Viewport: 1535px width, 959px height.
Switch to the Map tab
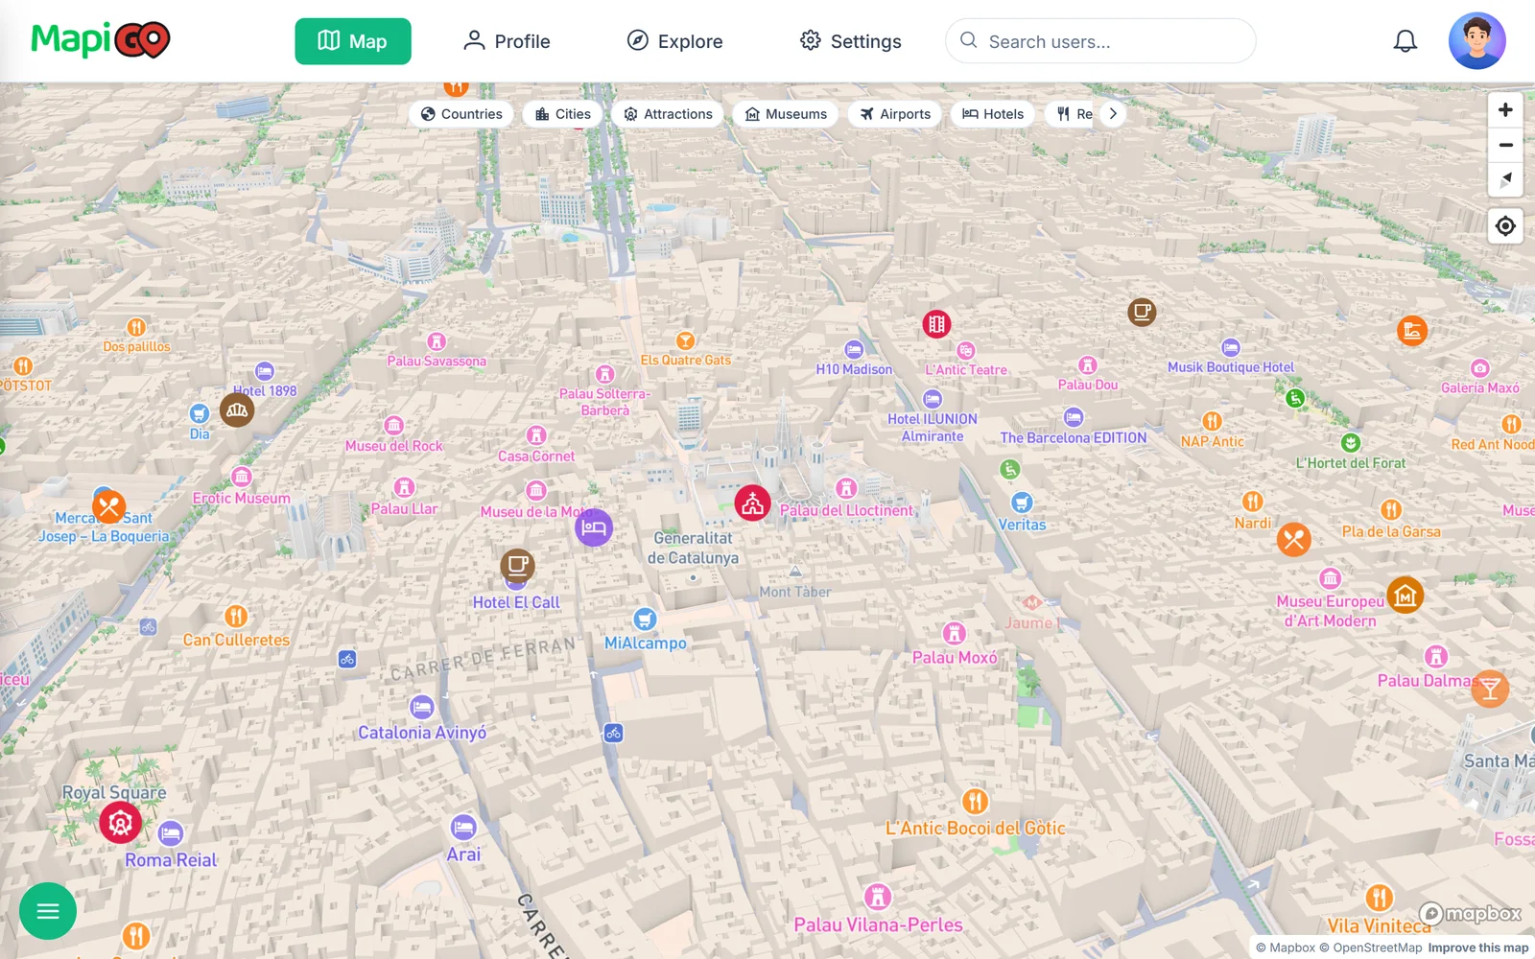click(353, 41)
